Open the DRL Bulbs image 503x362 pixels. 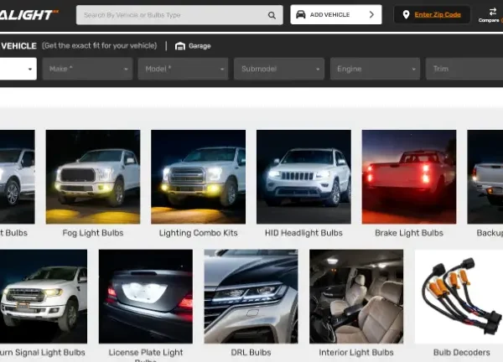251,297
